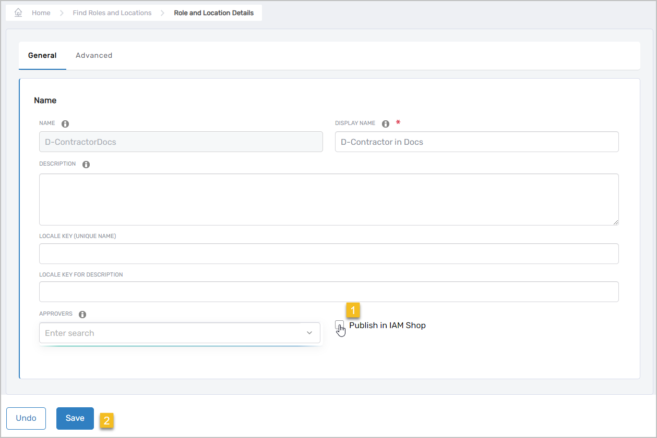Expand the Approvers dropdown chevron
The height and width of the screenshot is (438, 657).
click(x=309, y=333)
